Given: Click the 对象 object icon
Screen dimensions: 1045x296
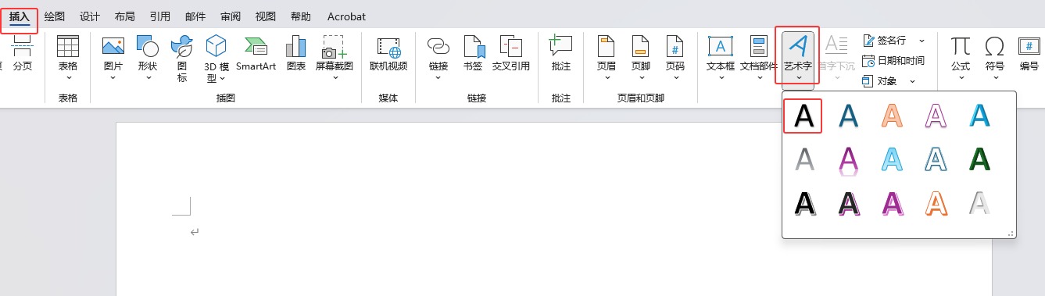Looking at the screenshot, I should [868, 80].
